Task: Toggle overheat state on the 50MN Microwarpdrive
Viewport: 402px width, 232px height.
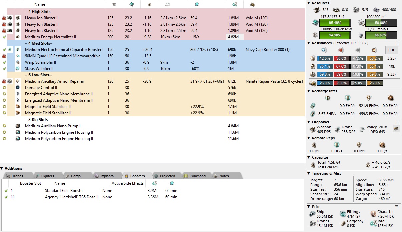Action: (4, 56)
